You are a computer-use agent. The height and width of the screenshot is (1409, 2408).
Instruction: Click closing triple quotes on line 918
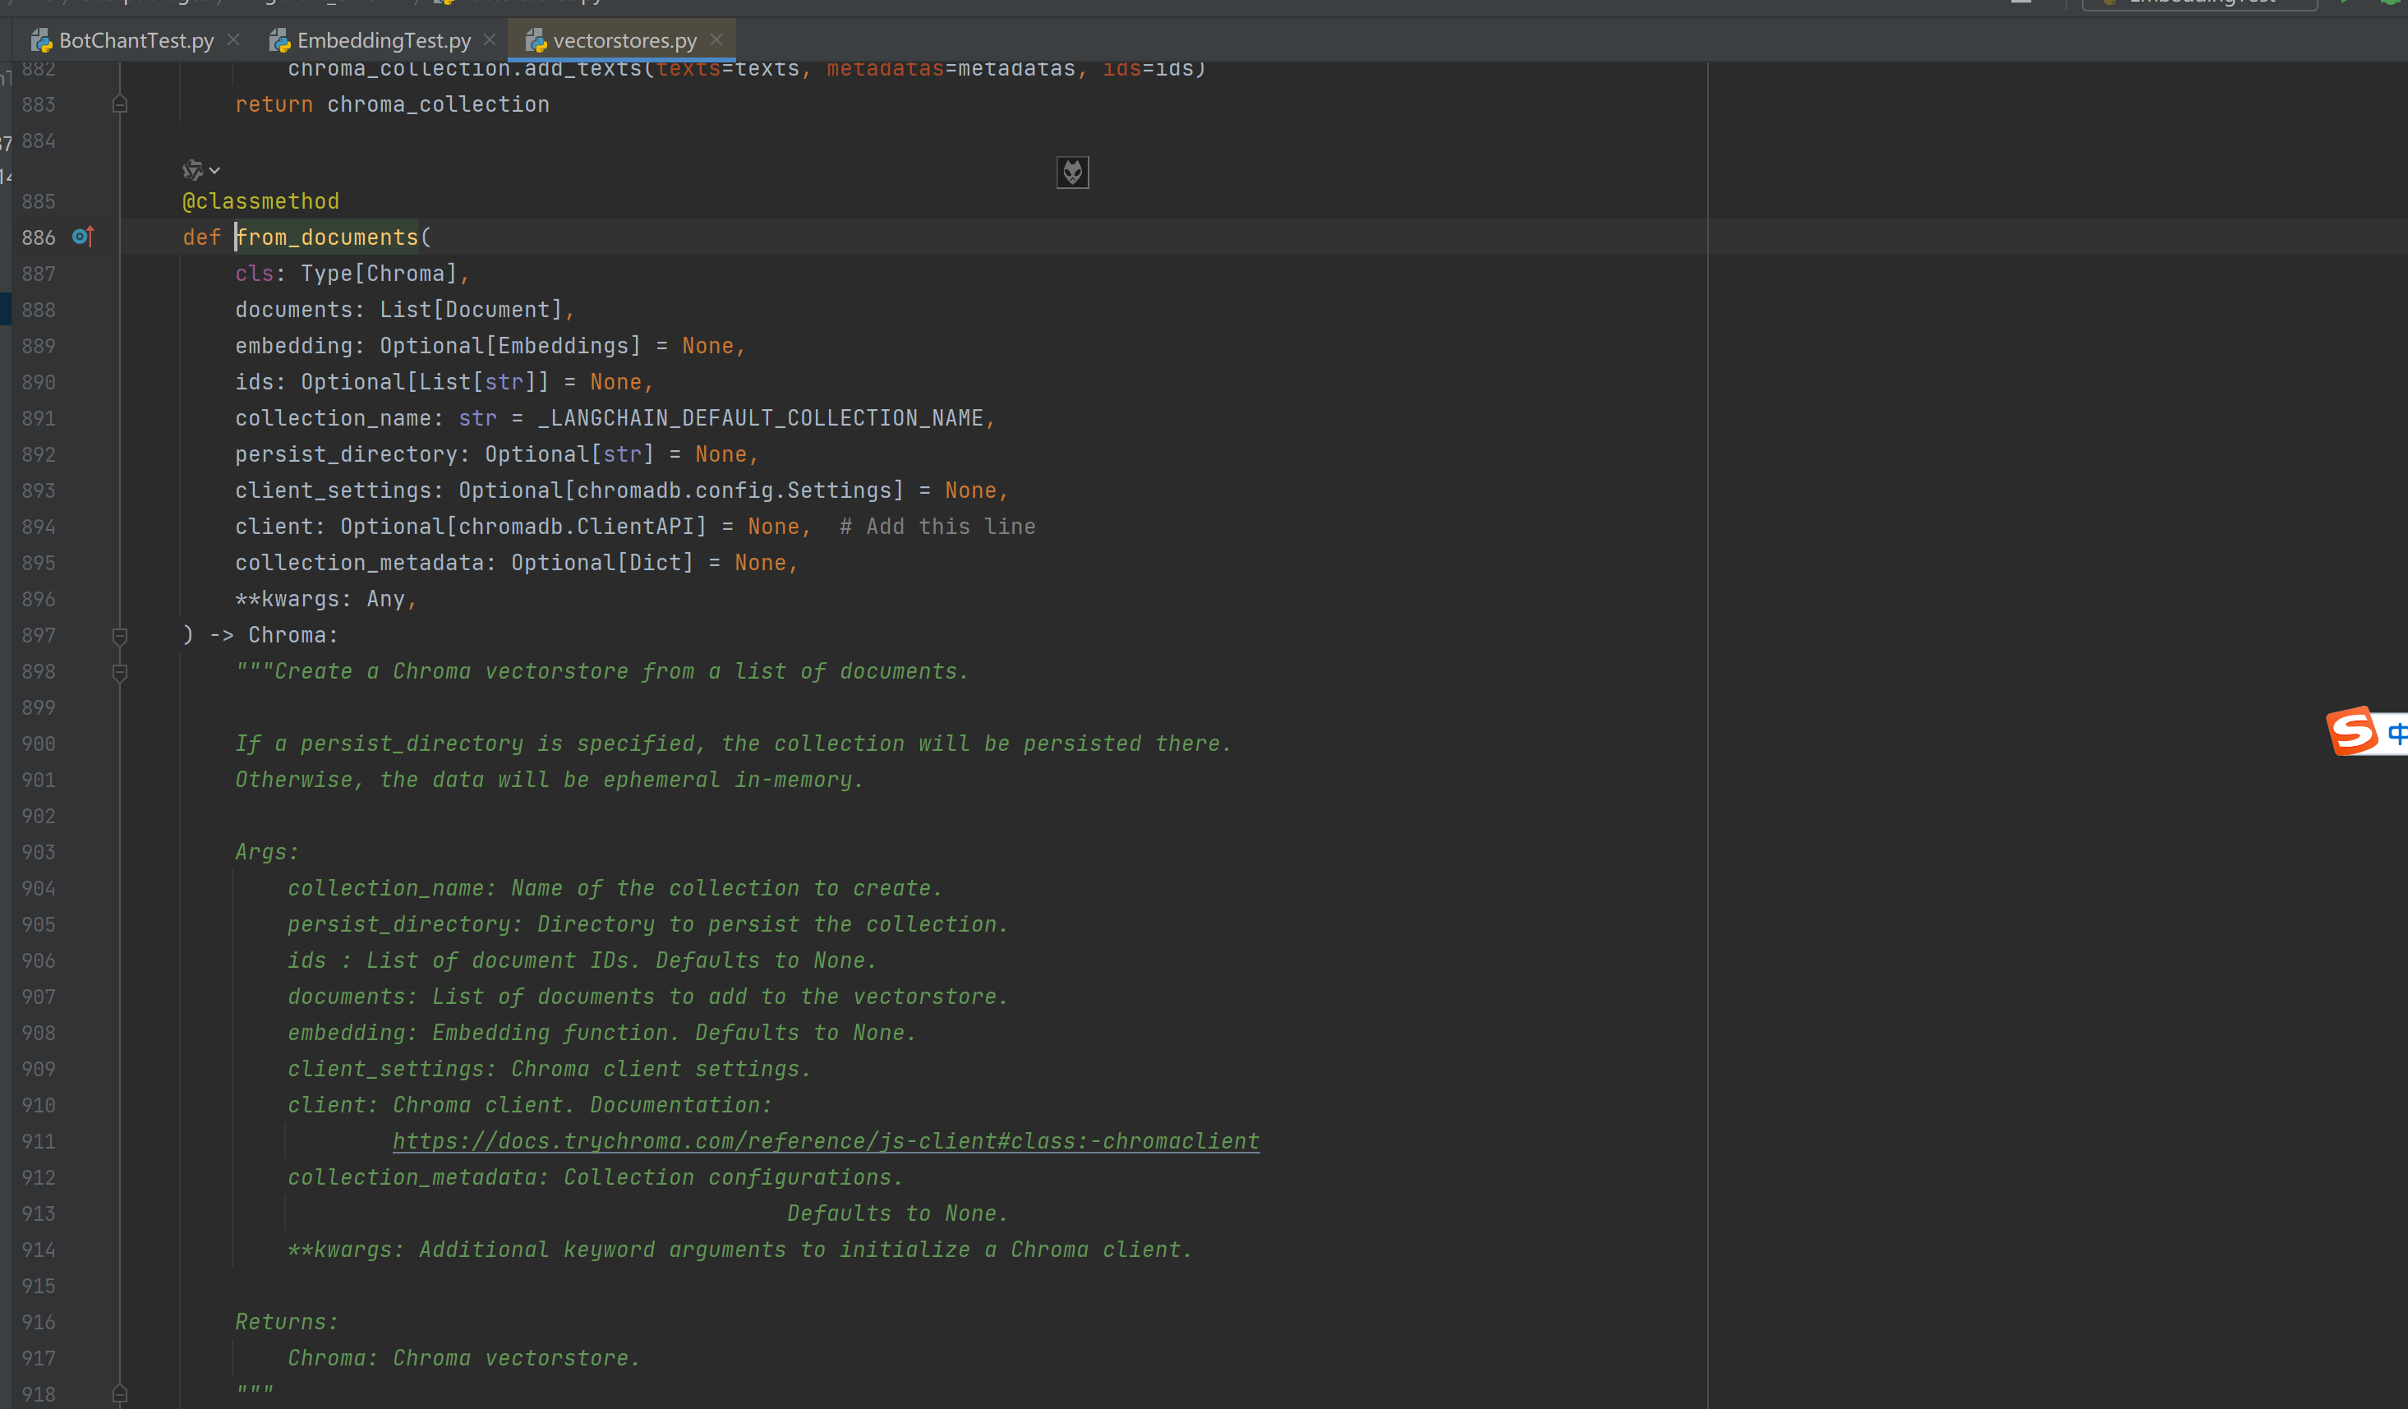click(x=254, y=1392)
